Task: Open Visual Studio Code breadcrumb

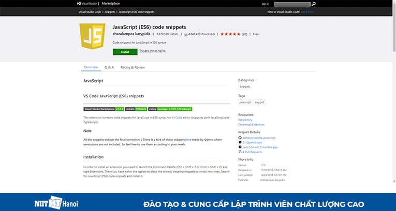Action: (90, 12)
